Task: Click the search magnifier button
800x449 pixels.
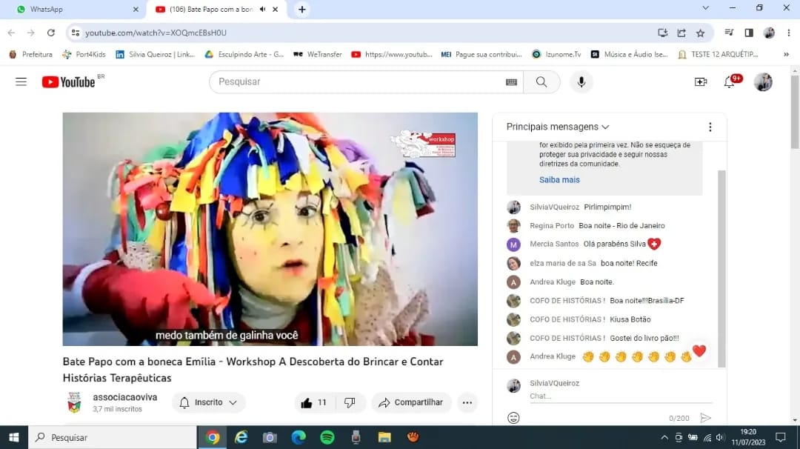Action: [541, 82]
